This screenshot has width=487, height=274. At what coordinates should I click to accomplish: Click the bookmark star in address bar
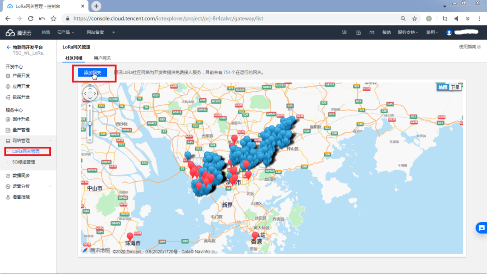[414, 19]
